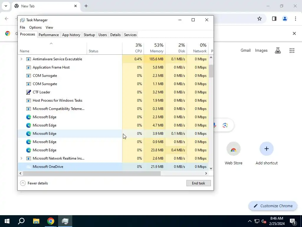Viewport: 302px width, 227px height.
Task: Collapse Task Manager with Fewer details
Action: click(x=34, y=183)
